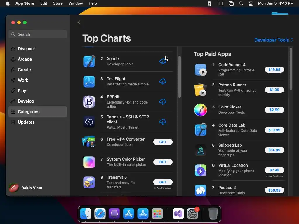Open the Window menu
The width and height of the screenshot is (299, 224).
tap(76, 3)
